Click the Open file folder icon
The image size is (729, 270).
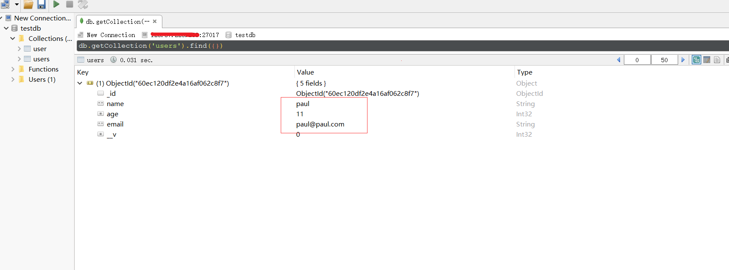click(x=28, y=4)
